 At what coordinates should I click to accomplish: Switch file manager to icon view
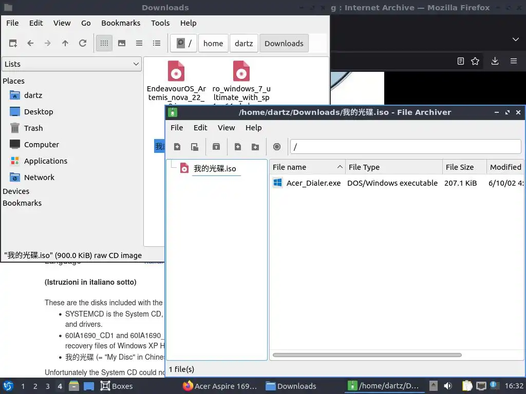pyautogui.click(x=104, y=43)
